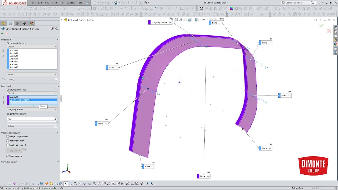
Task: Open the DisplayManager tab
Action: tap(32, 23)
